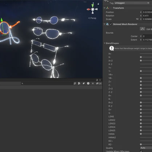Click the favorites star icon
Image resolution: width=152 pixels, height=152 pixels.
pos(93,83)
